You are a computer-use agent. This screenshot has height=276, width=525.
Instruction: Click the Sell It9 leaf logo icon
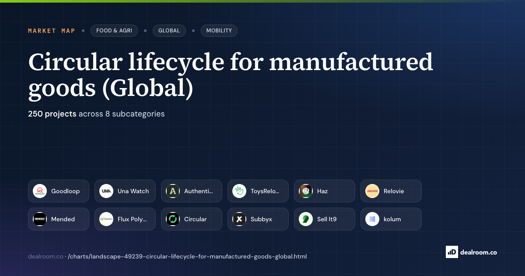[306, 219]
